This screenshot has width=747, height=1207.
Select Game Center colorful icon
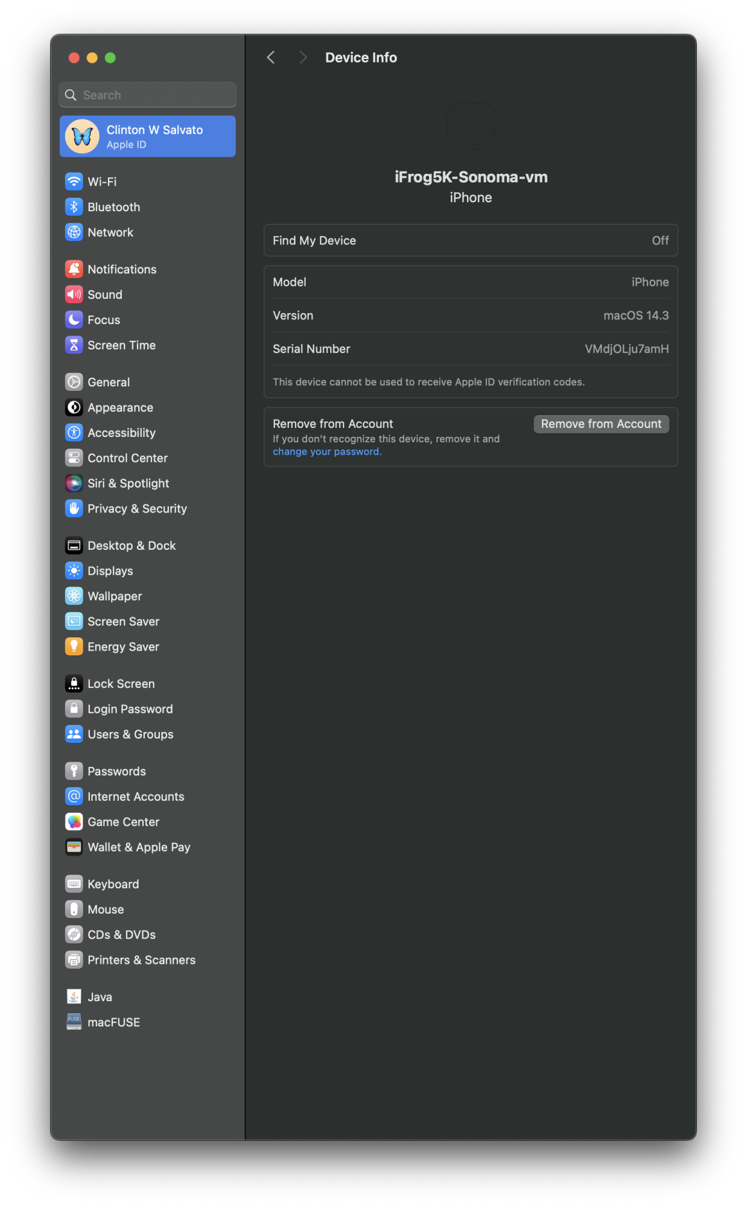(74, 822)
